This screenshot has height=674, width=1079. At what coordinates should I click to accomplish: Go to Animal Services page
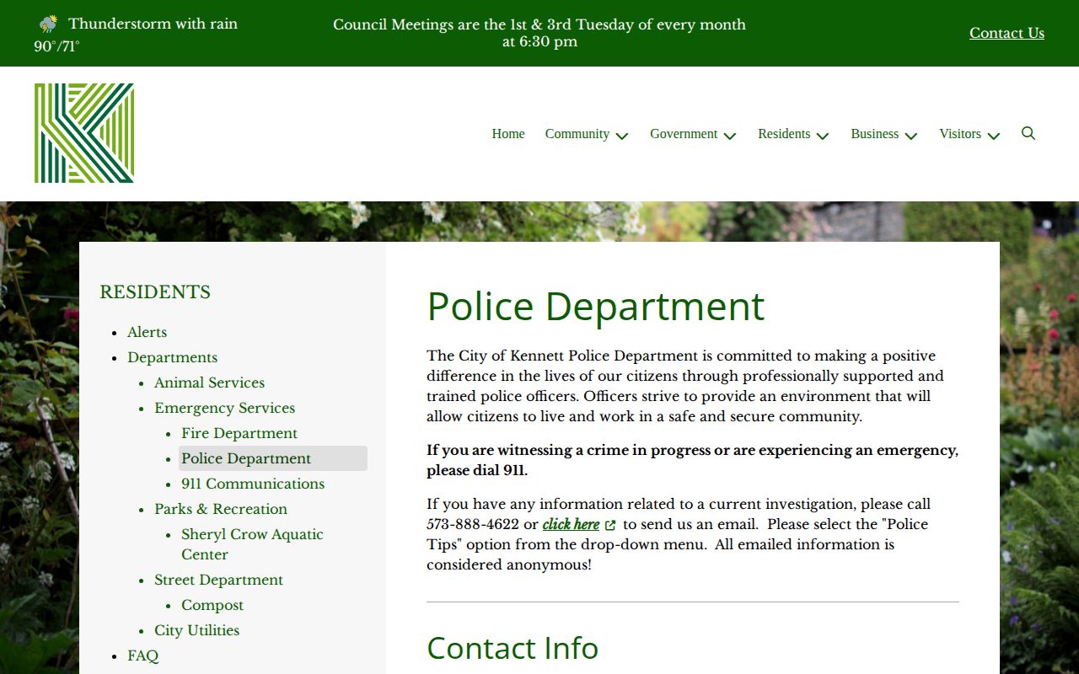click(210, 382)
